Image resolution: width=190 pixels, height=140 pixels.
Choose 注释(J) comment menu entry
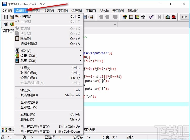click(x=49, y=68)
